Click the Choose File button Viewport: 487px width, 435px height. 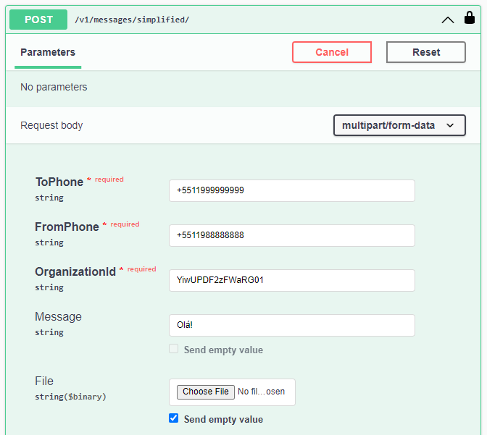coord(206,392)
